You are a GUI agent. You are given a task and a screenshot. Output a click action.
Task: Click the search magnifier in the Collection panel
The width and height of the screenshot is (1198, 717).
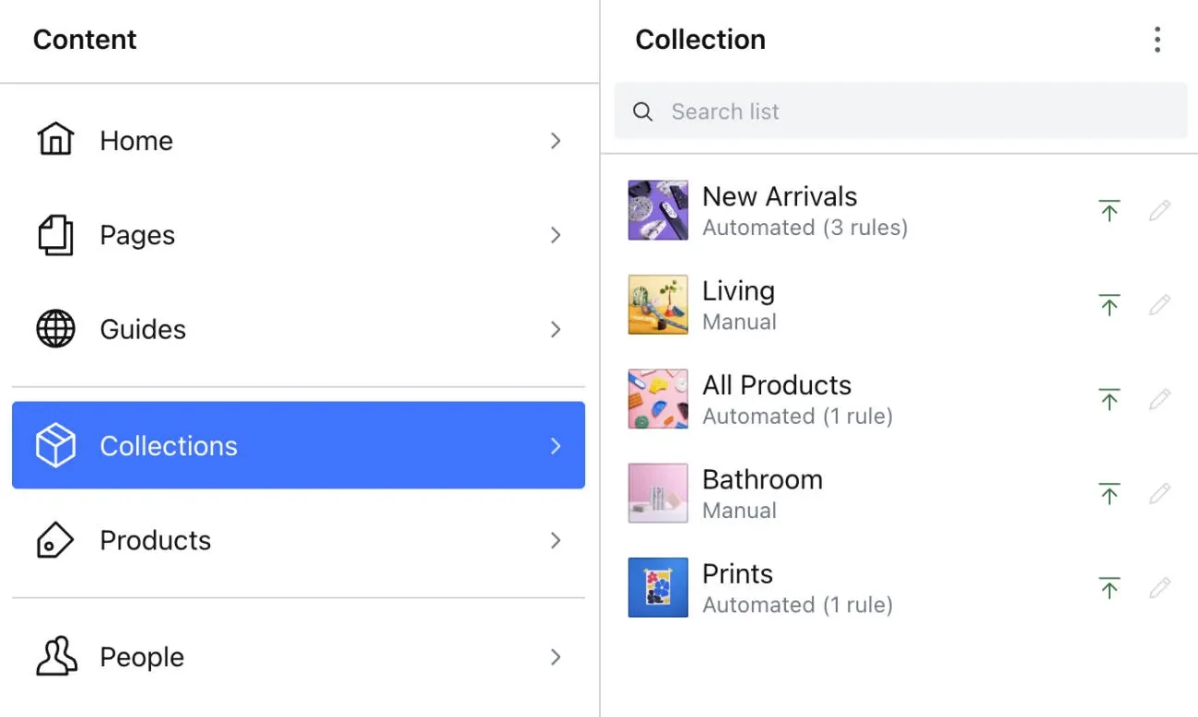click(x=642, y=111)
